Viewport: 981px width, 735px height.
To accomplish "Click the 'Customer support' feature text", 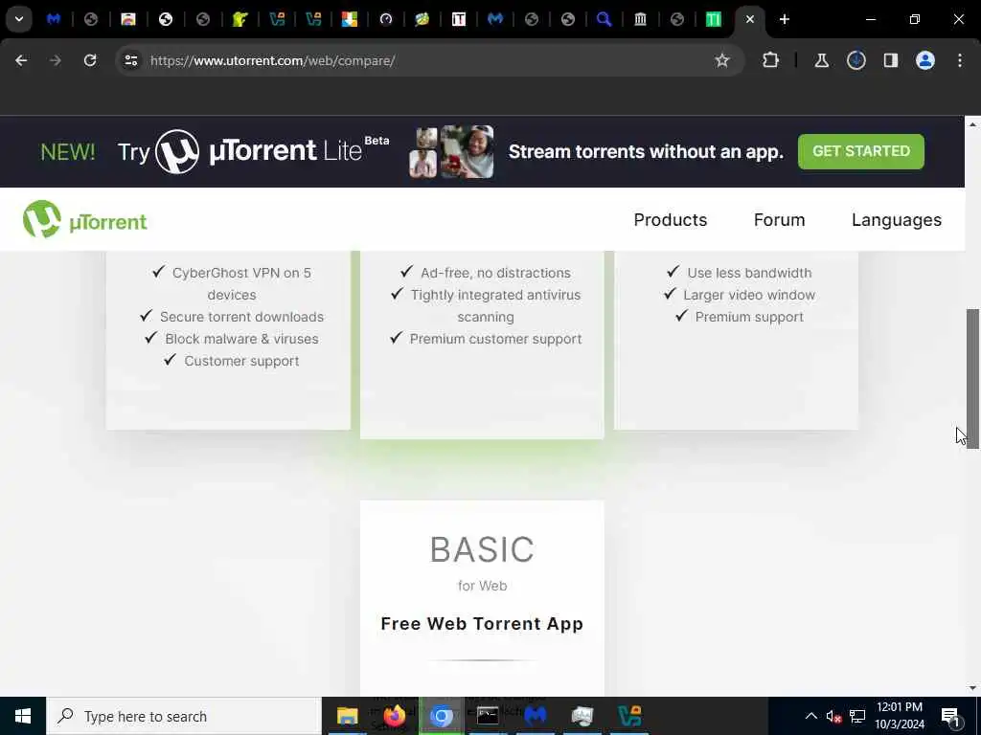I will pos(241,361).
